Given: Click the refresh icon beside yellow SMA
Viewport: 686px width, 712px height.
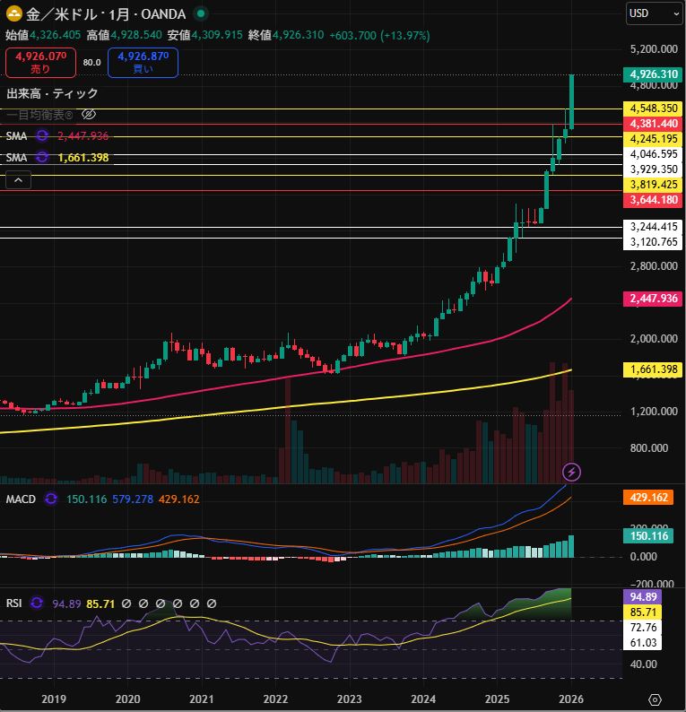Looking at the screenshot, I should [42, 158].
